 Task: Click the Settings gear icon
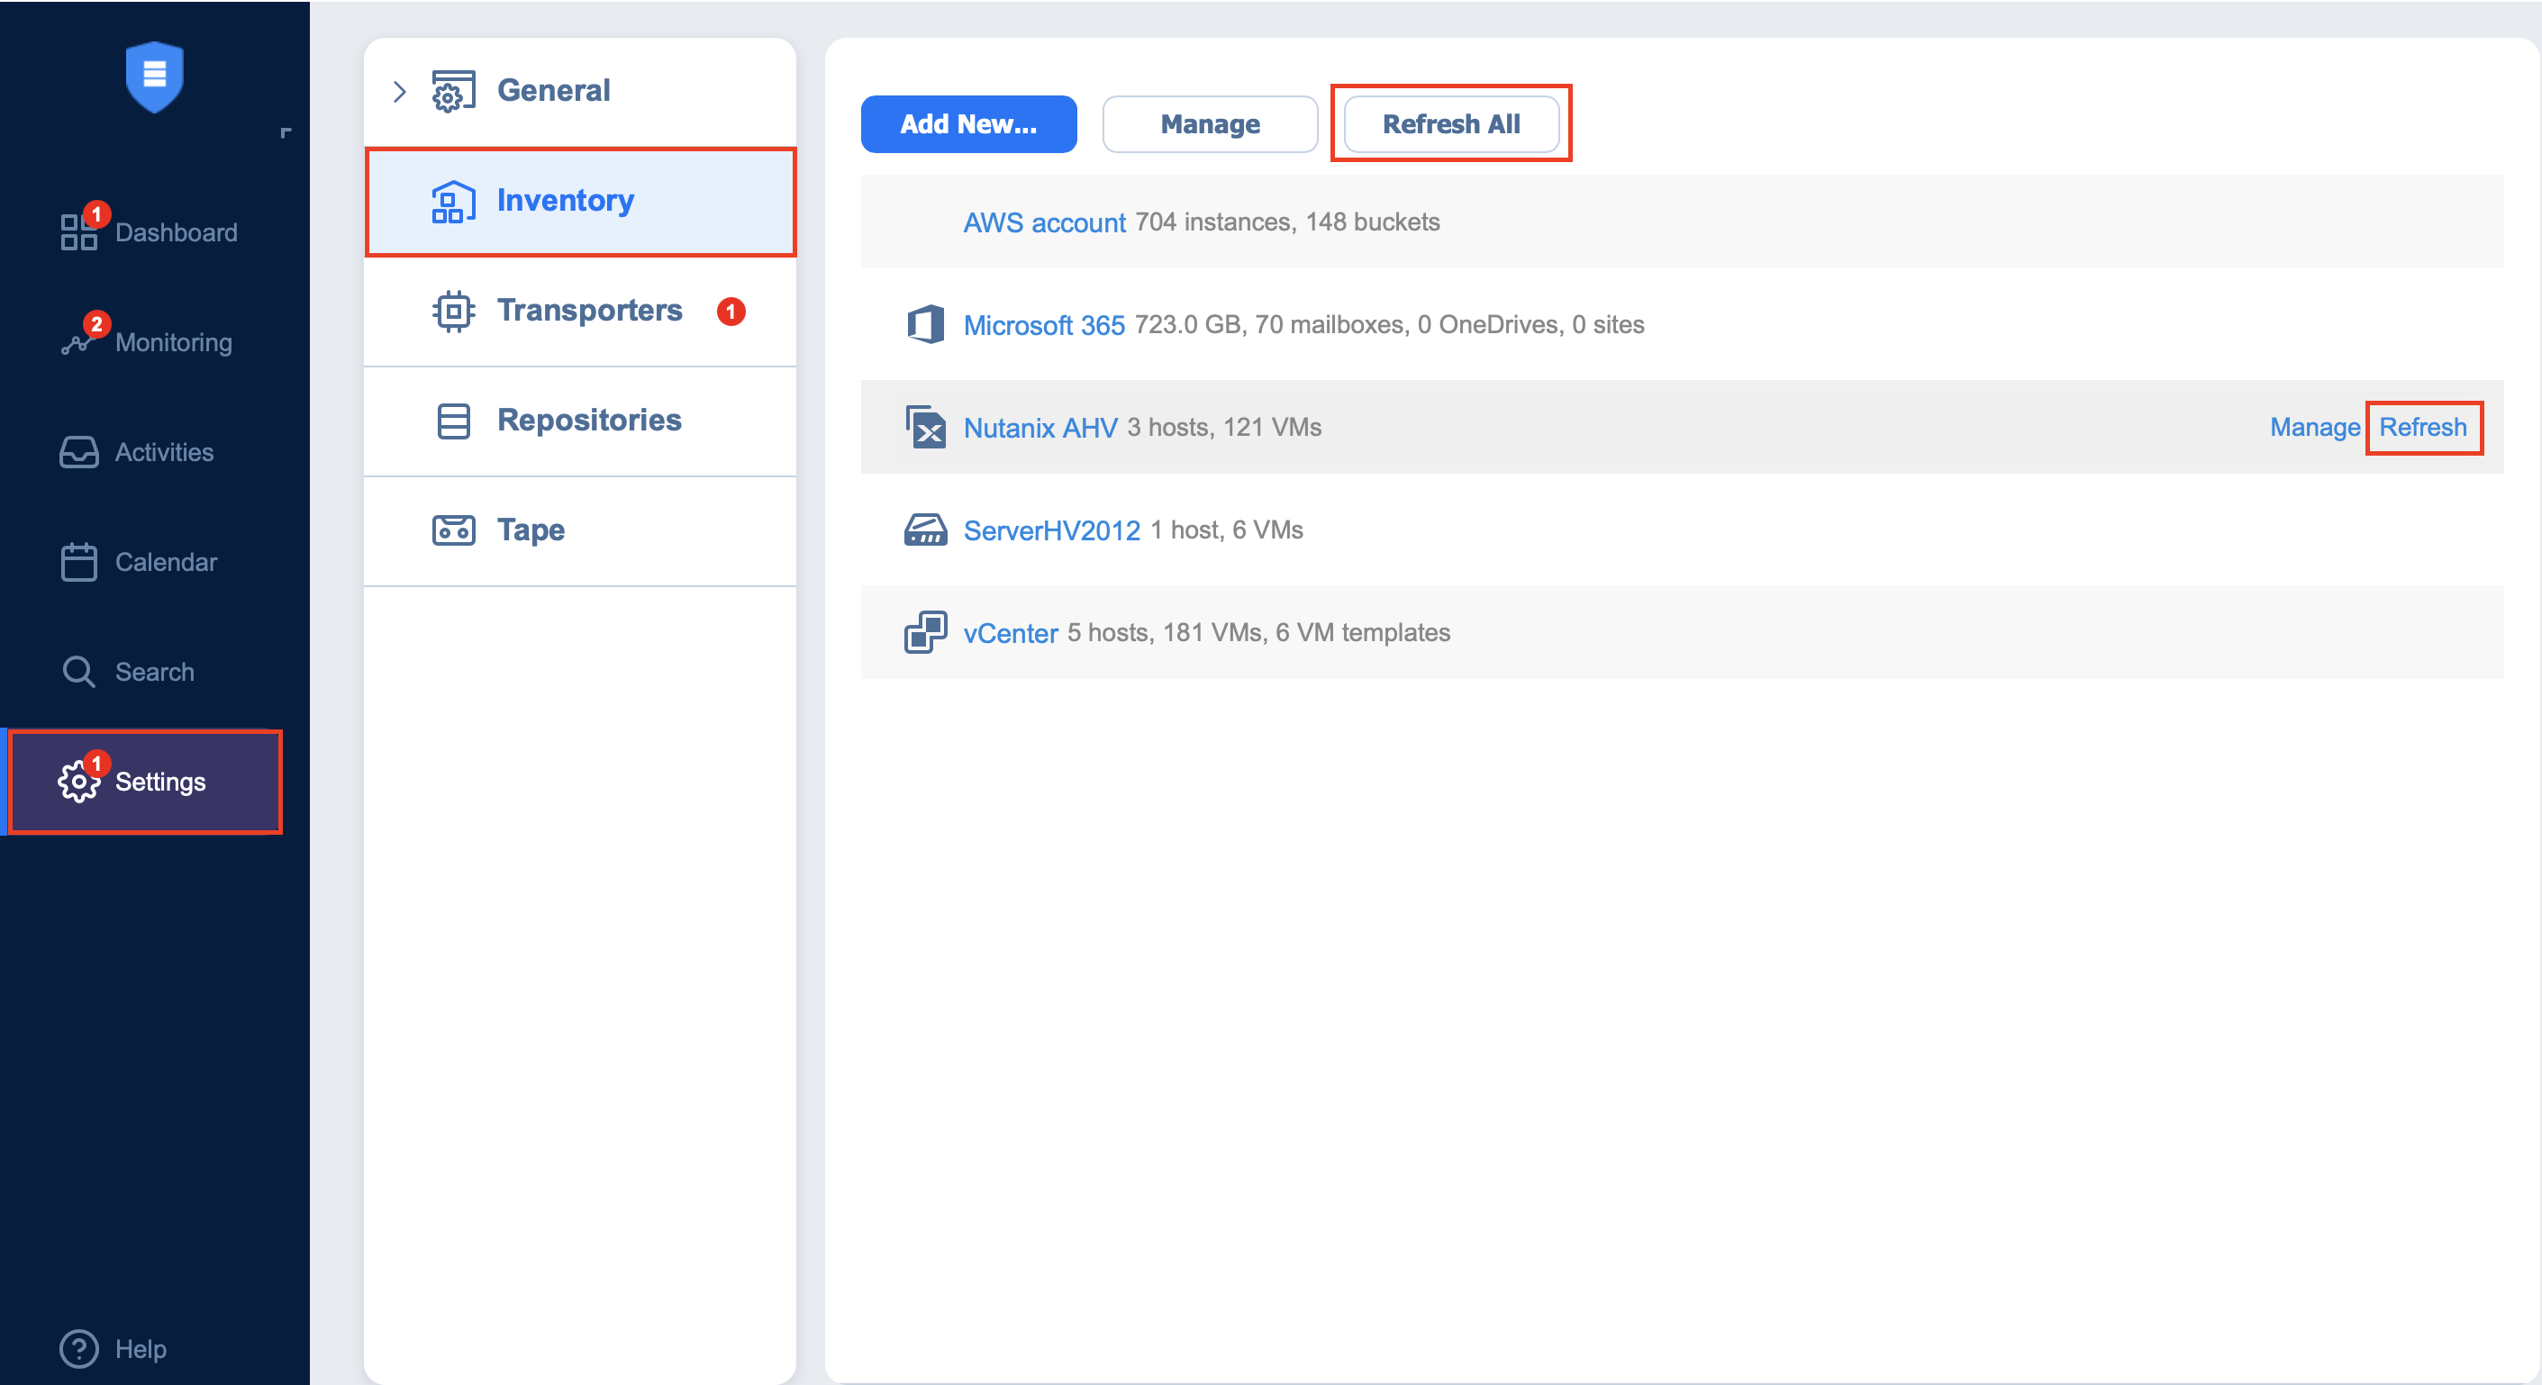(x=79, y=782)
